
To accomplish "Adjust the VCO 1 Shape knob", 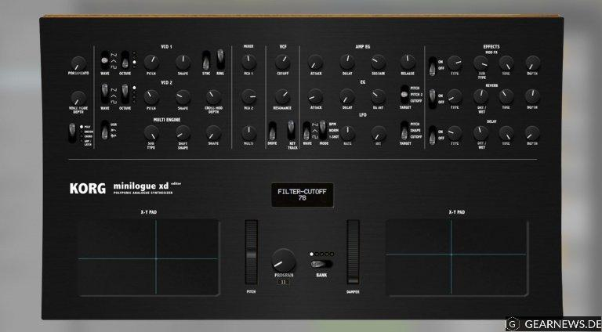I will [183, 63].
